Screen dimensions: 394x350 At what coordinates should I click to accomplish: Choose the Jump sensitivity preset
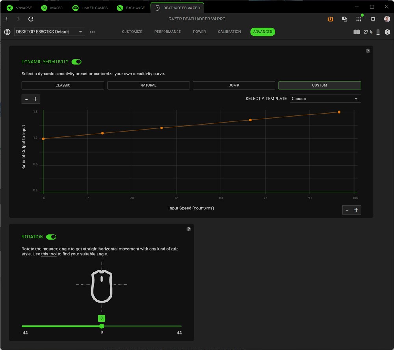point(234,85)
